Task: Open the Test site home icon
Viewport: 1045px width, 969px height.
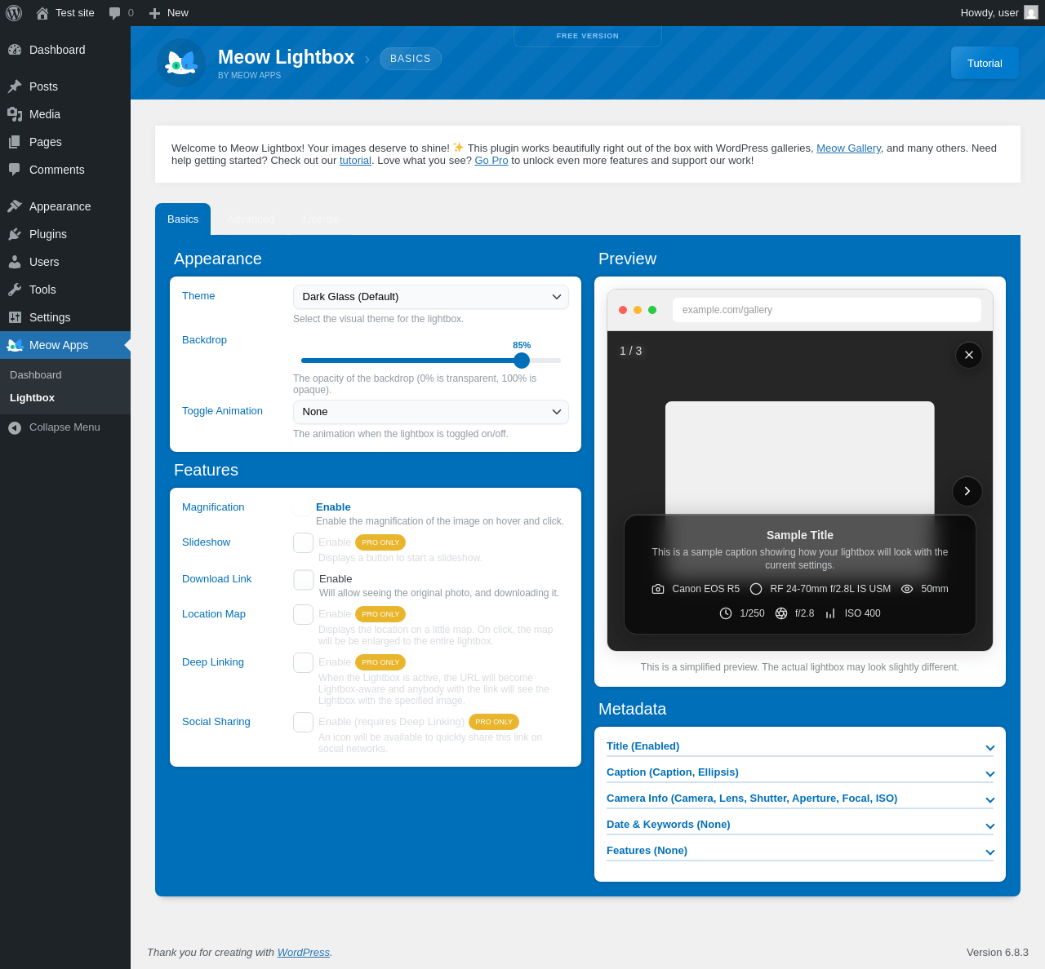Action: pyautogui.click(x=42, y=13)
